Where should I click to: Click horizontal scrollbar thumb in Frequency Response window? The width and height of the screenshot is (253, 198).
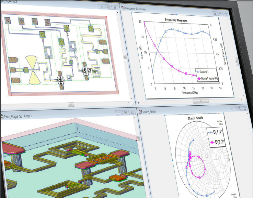201,101
